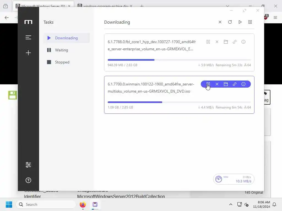Remove the 6.1.7788.0 download task

point(217,42)
